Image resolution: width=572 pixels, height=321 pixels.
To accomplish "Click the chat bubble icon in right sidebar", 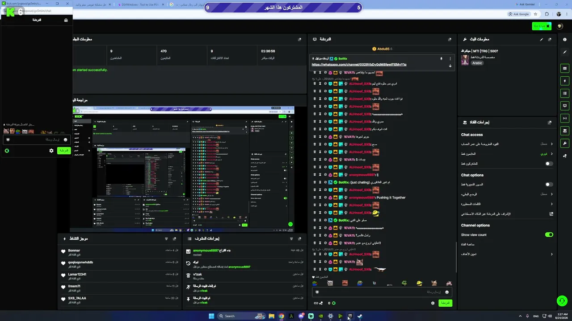I will [565, 106].
